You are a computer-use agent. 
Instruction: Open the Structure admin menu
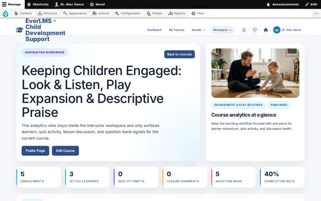48,13
